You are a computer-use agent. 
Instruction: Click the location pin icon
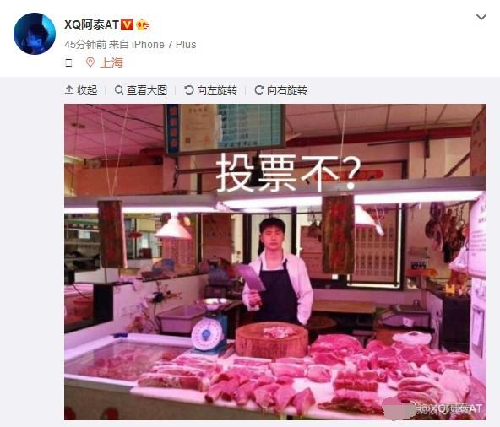[x=90, y=62]
